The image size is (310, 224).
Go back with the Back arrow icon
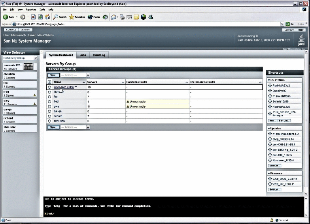tap(6, 17)
